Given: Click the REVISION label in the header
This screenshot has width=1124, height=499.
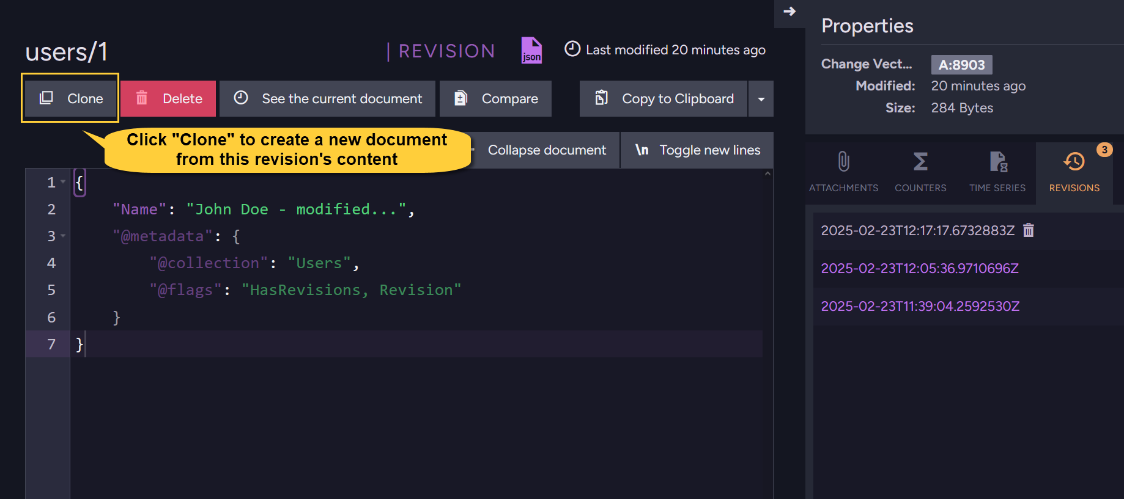Looking at the screenshot, I should [446, 51].
